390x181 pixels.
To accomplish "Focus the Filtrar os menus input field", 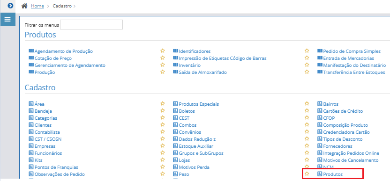I will point(91,25).
